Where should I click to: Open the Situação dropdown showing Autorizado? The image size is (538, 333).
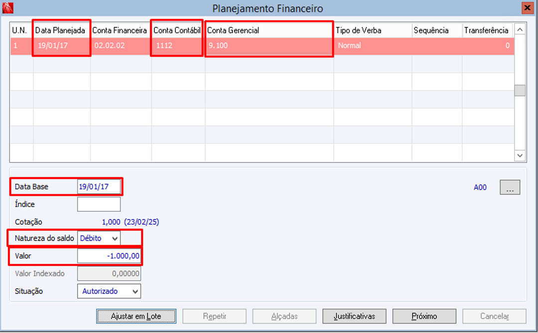click(x=109, y=291)
